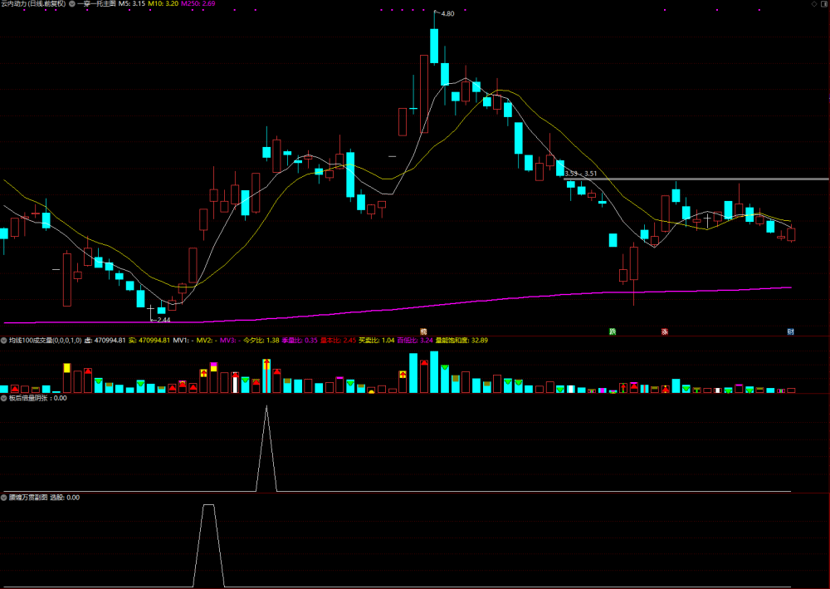
Task: Click the 均线100成交量(0,0,0,1,0) indicator title
Action: (46, 341)
